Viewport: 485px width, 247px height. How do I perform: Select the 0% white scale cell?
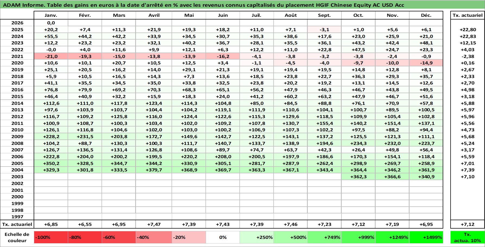(223, 237)
